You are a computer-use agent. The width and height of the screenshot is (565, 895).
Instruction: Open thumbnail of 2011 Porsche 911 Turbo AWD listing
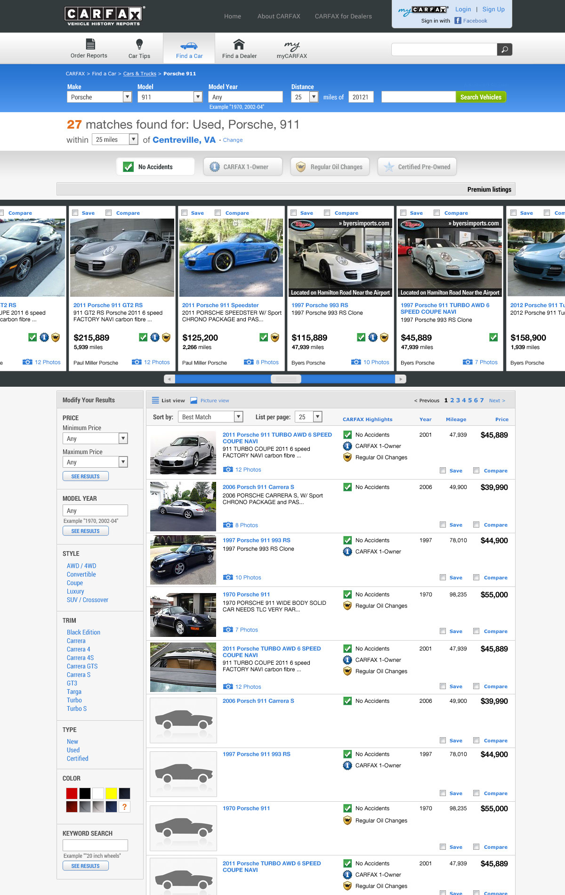pyautogui.click(x=183, y=453)
